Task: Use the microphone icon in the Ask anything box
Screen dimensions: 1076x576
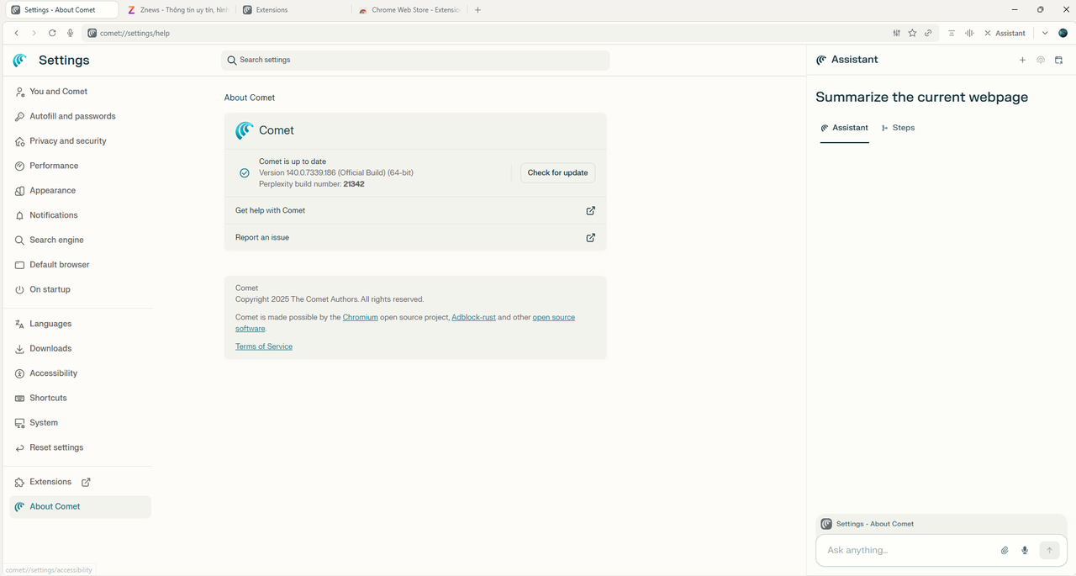Action: 1025,550
